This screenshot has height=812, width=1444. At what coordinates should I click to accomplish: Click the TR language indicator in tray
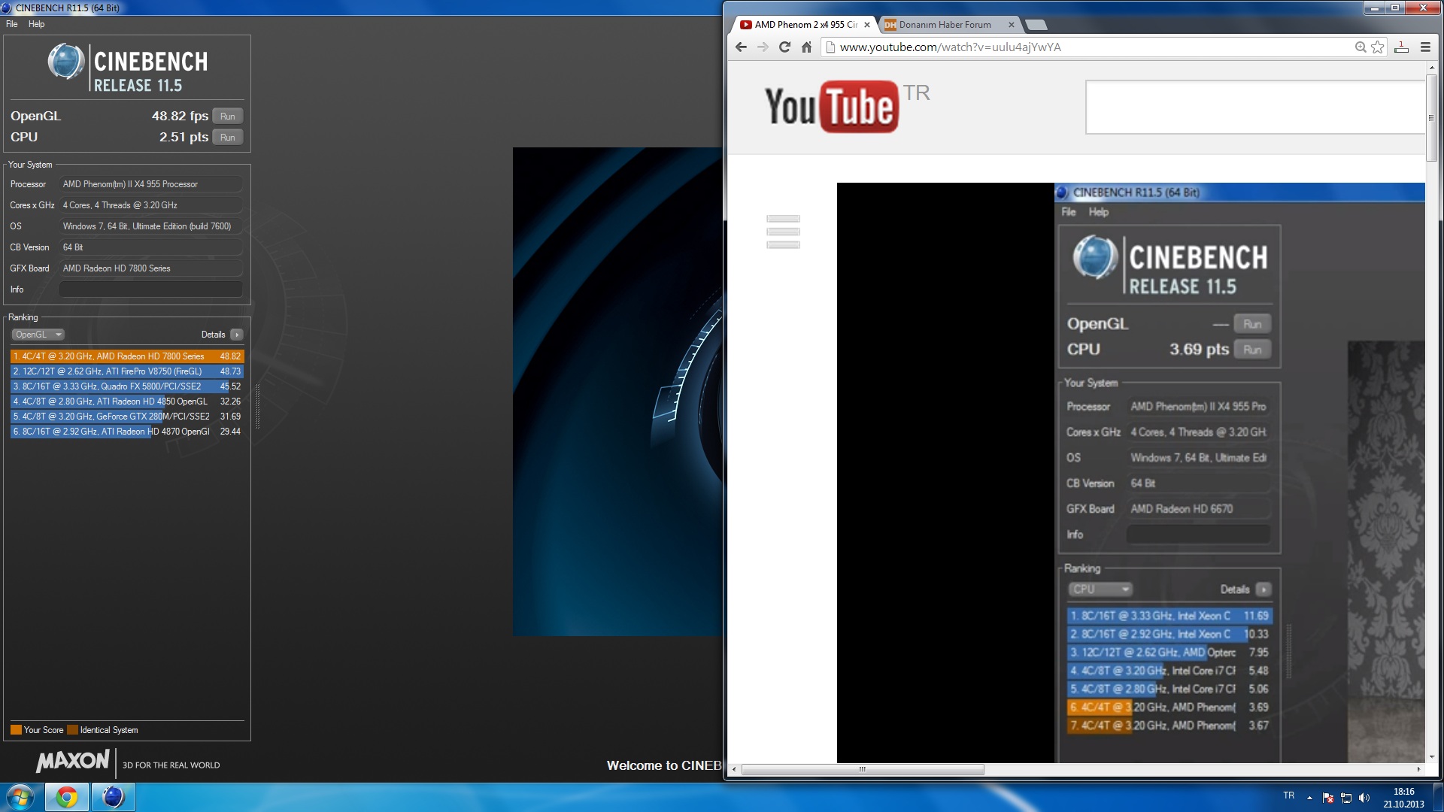[x=1289, y=795]
